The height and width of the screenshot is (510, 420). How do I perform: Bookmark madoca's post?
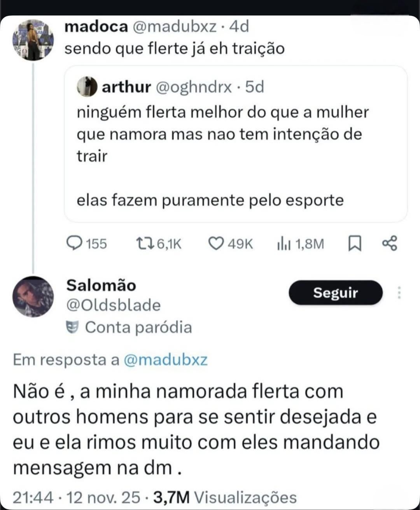click(x=354, y=244)
